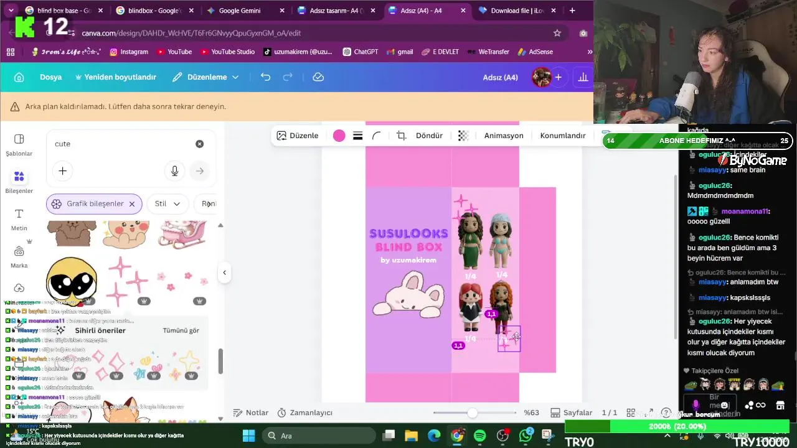Adjust the zoom slider handle

tap(473, 413)
